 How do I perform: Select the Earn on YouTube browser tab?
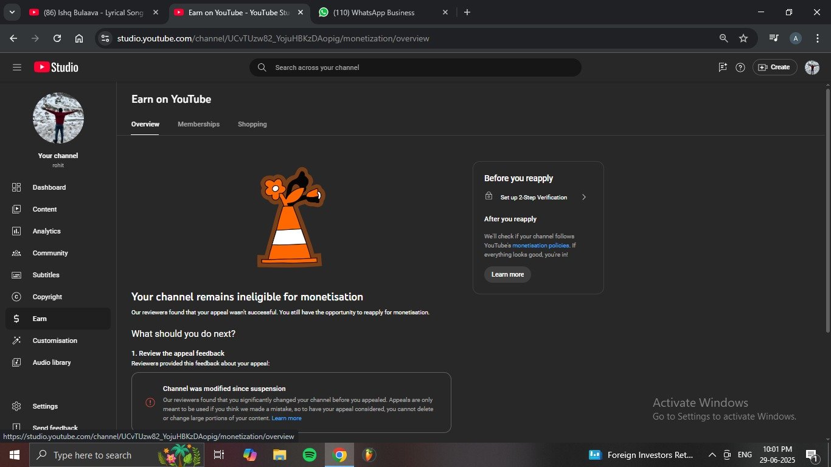(x=238, y=12)
